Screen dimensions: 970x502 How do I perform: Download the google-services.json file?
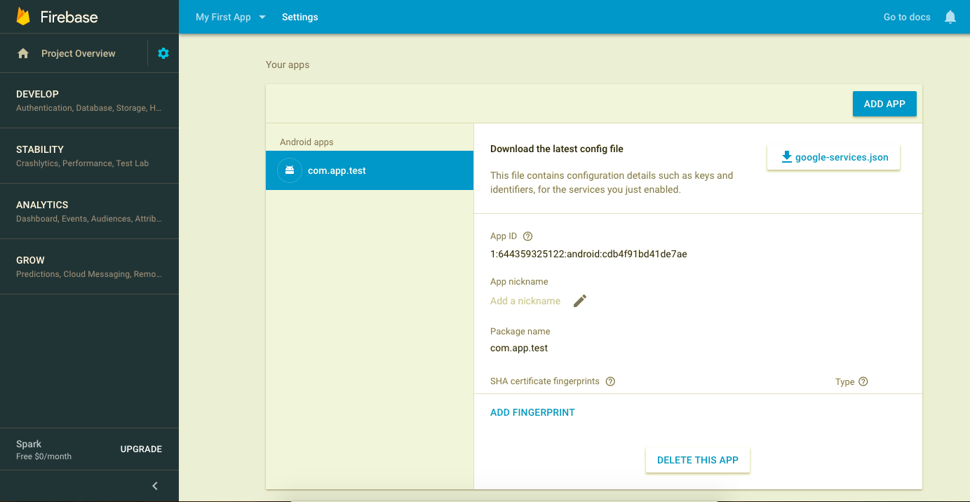tap(833, 157)
